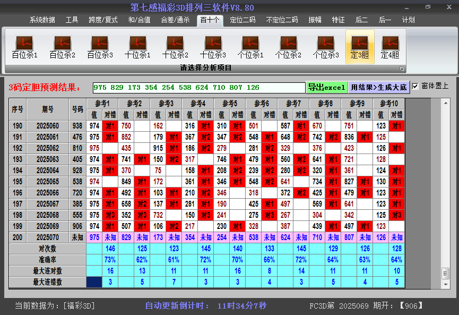
Task: Open the 系统数据 menu
Action: point(42,20)
